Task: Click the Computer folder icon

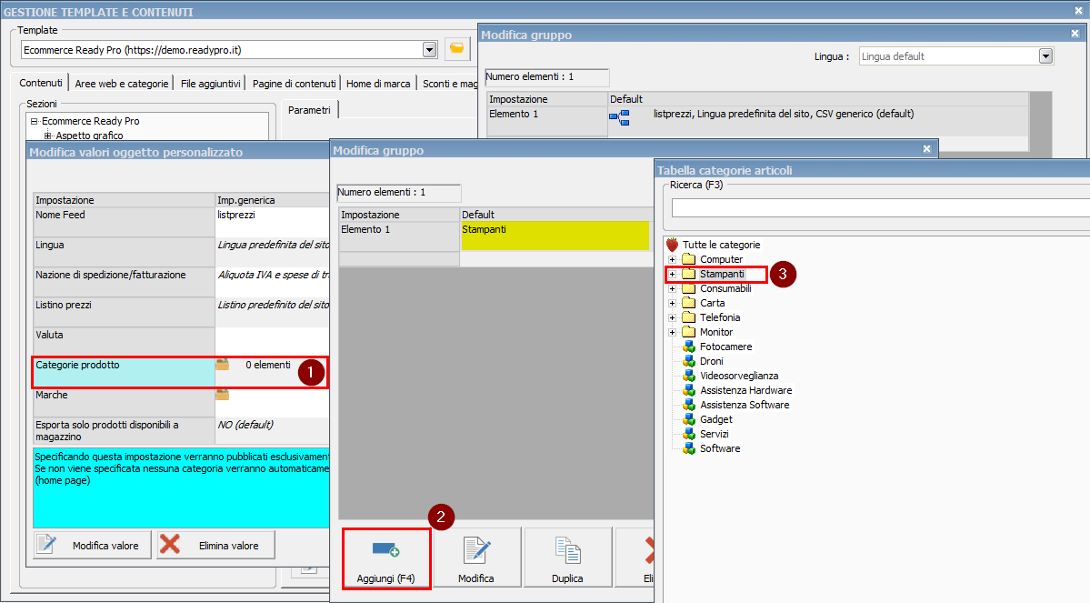Action: click(689, 258)
